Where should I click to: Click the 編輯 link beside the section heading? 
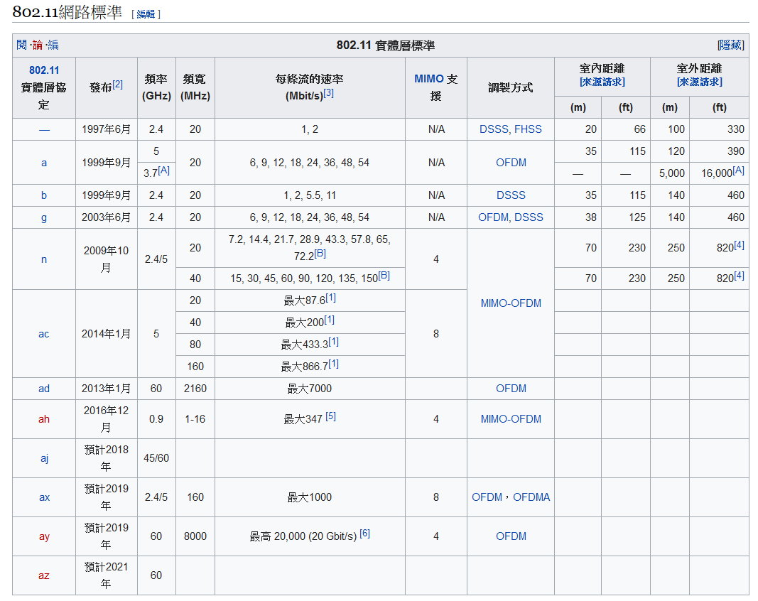click(x=146, y=14)
